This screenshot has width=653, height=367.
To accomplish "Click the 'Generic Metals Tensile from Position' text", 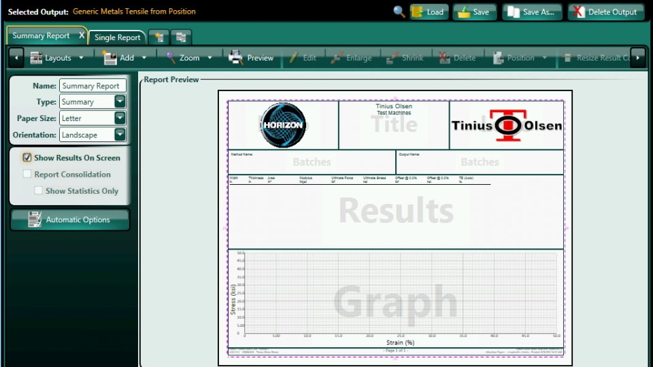I will pos(134,12).
